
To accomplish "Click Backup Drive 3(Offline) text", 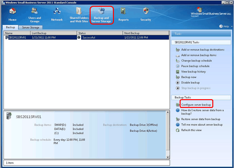I will (144, 125).
